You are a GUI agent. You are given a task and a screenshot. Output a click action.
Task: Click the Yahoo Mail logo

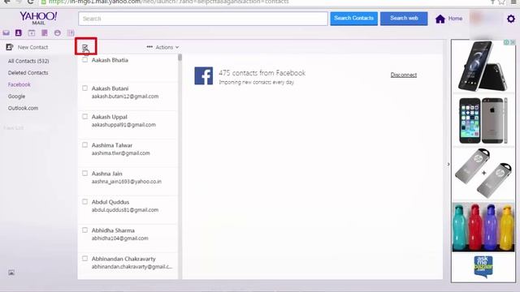coord(38,18)
